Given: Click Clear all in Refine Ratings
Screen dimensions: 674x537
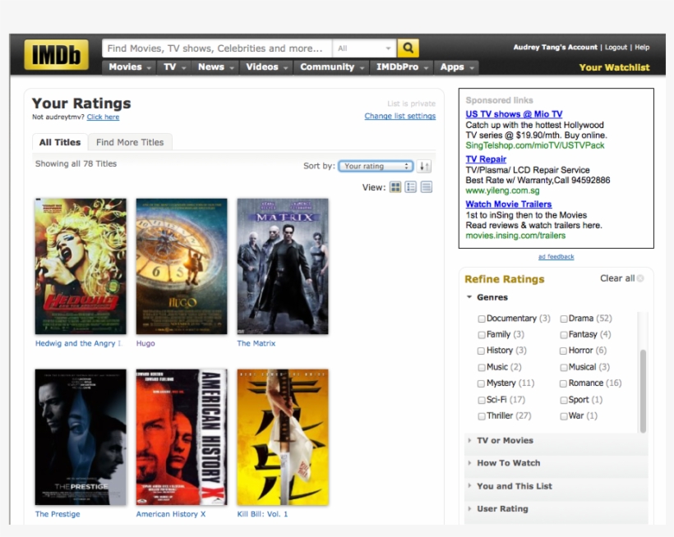Looking at the screenshot, I should point(616,278).
